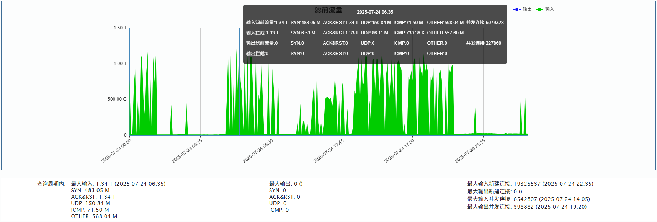Click the 2025-07-24 17:00 x-axis label
The height and width of the screenshot is (222, 657).
pos(399,151)
